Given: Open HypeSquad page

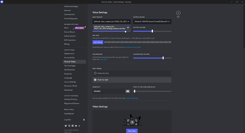Looking at the screenshot, I should click(69, 114).
